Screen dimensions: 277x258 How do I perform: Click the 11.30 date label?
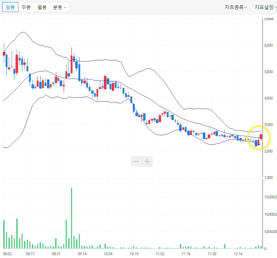pos(212,254)
